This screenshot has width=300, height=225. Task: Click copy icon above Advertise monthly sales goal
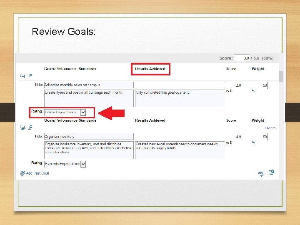(x=30, y=75)
